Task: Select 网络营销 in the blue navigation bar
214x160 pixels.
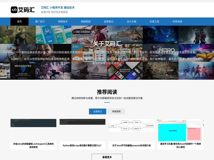Action: (86, 22)
